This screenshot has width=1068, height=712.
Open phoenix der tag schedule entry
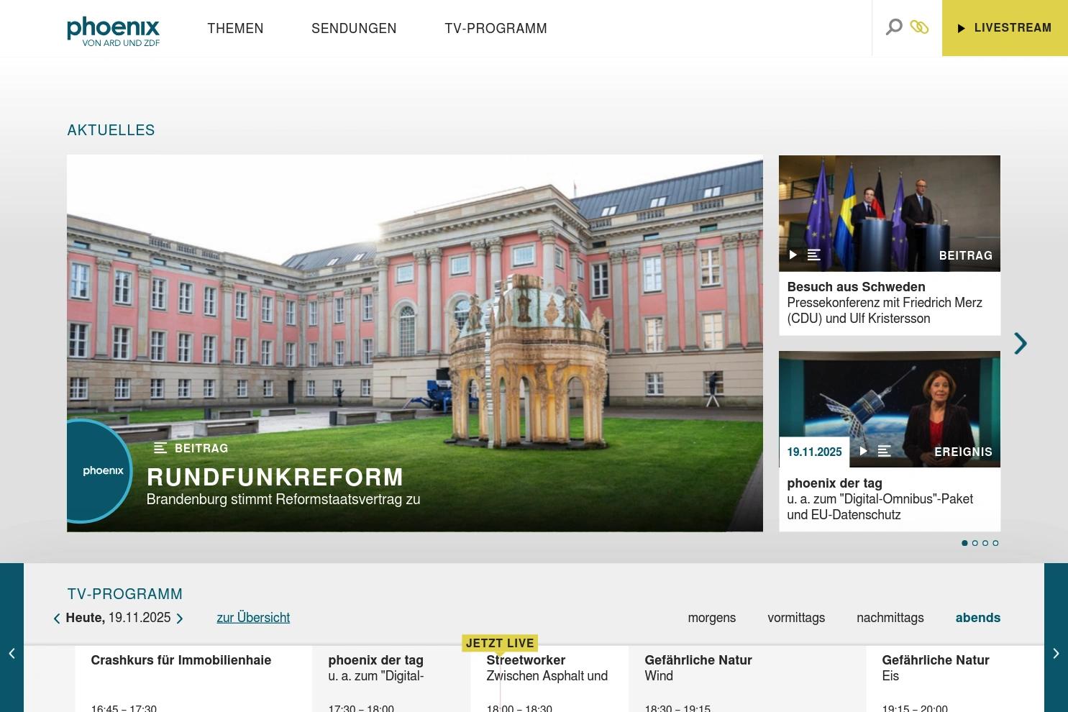391,679
